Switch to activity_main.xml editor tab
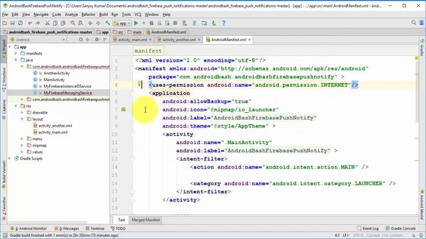Viewport: 426px width, 239px height. point(132,40)
